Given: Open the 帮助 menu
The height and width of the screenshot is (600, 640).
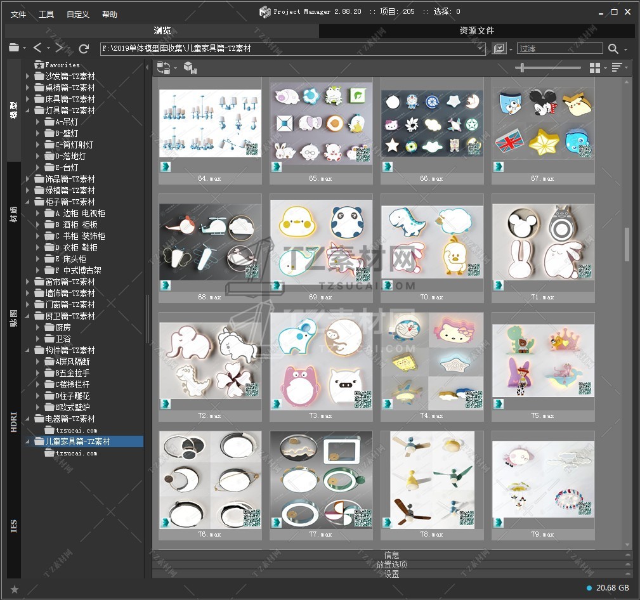Looking at the screenshot, I should [x=109, y=15].
